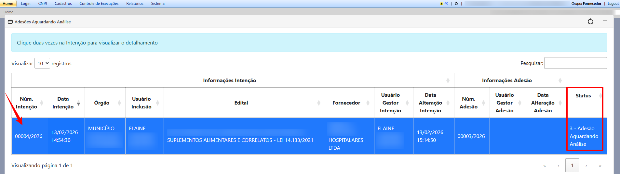The image size is (620, 174).
Task: Open the Relatórios menu
Action: [x=135, y=4]
